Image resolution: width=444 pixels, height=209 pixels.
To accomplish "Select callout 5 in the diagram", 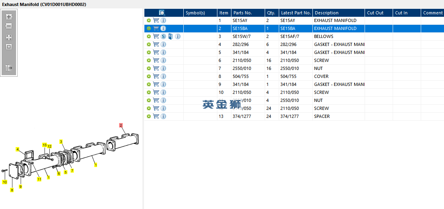I will click(x=65, y=172).
